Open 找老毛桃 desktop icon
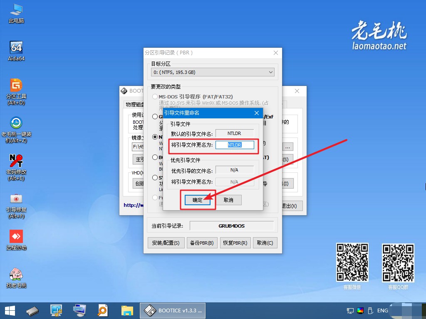The height and width of the screenshot is (319, 426). coord(16,277)
